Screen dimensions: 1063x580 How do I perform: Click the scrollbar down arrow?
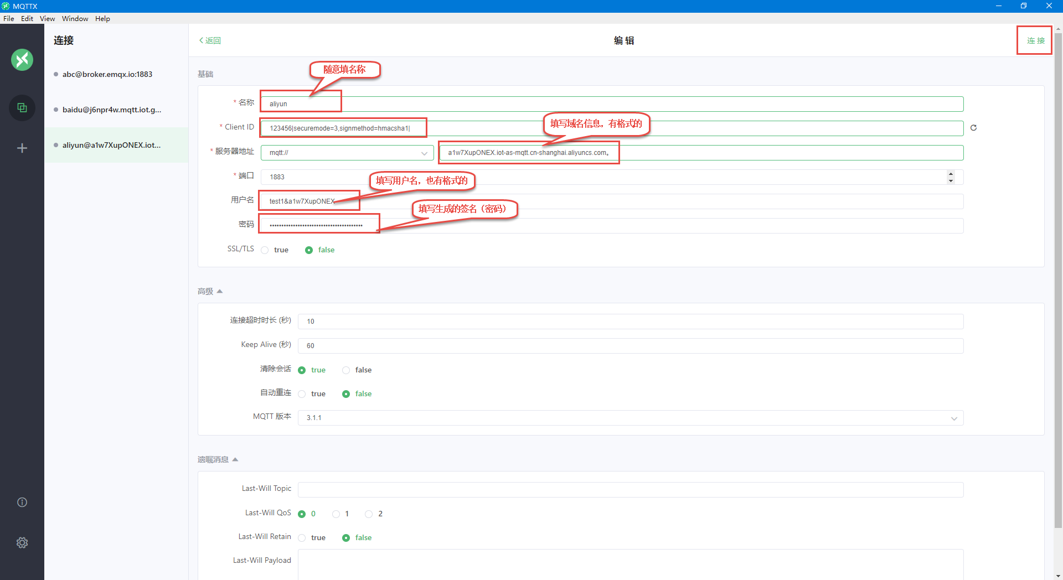[1058, 576]
